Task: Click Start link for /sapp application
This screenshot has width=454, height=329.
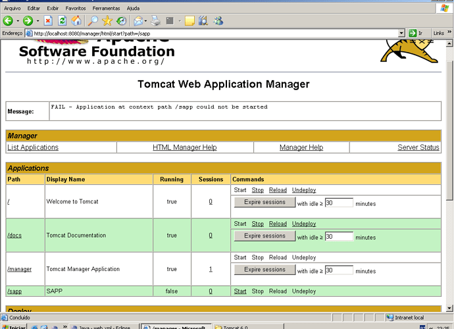Action: tap(240, 291)
